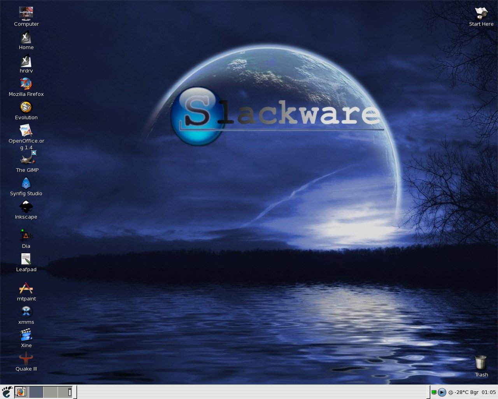
Task: Switch to the fourth workspace
Action: 65,392
